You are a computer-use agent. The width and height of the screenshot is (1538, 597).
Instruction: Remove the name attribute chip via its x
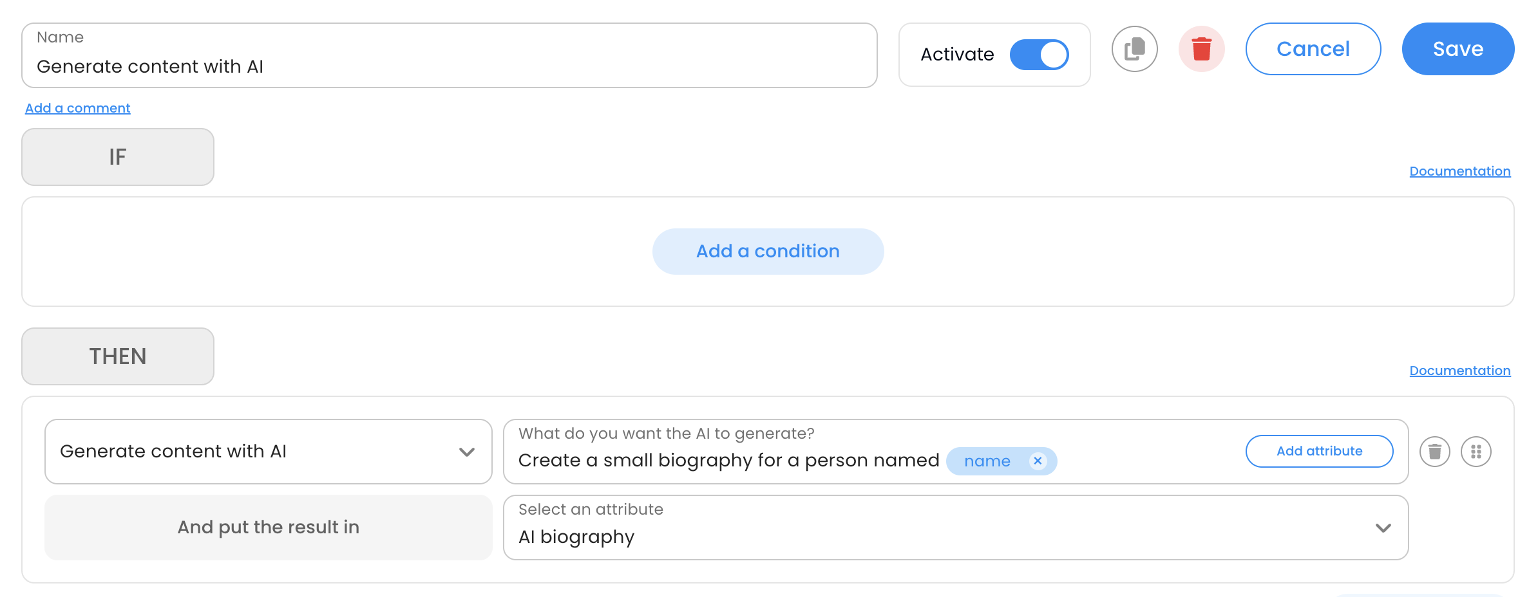(1038, 461)
